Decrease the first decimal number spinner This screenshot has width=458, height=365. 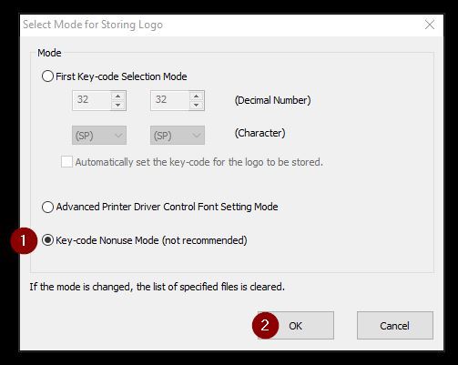[117, 105]
